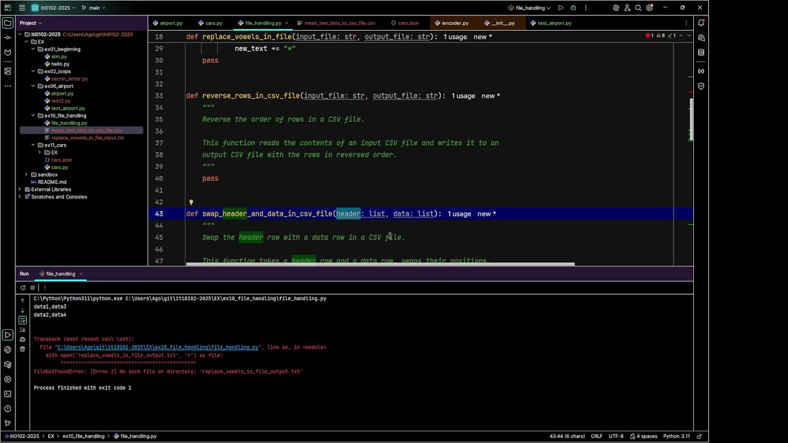The height and width of the screenshot is (443, 788).
Task: Open Python 3.11 interpreter selector
Action: point(676,436)
